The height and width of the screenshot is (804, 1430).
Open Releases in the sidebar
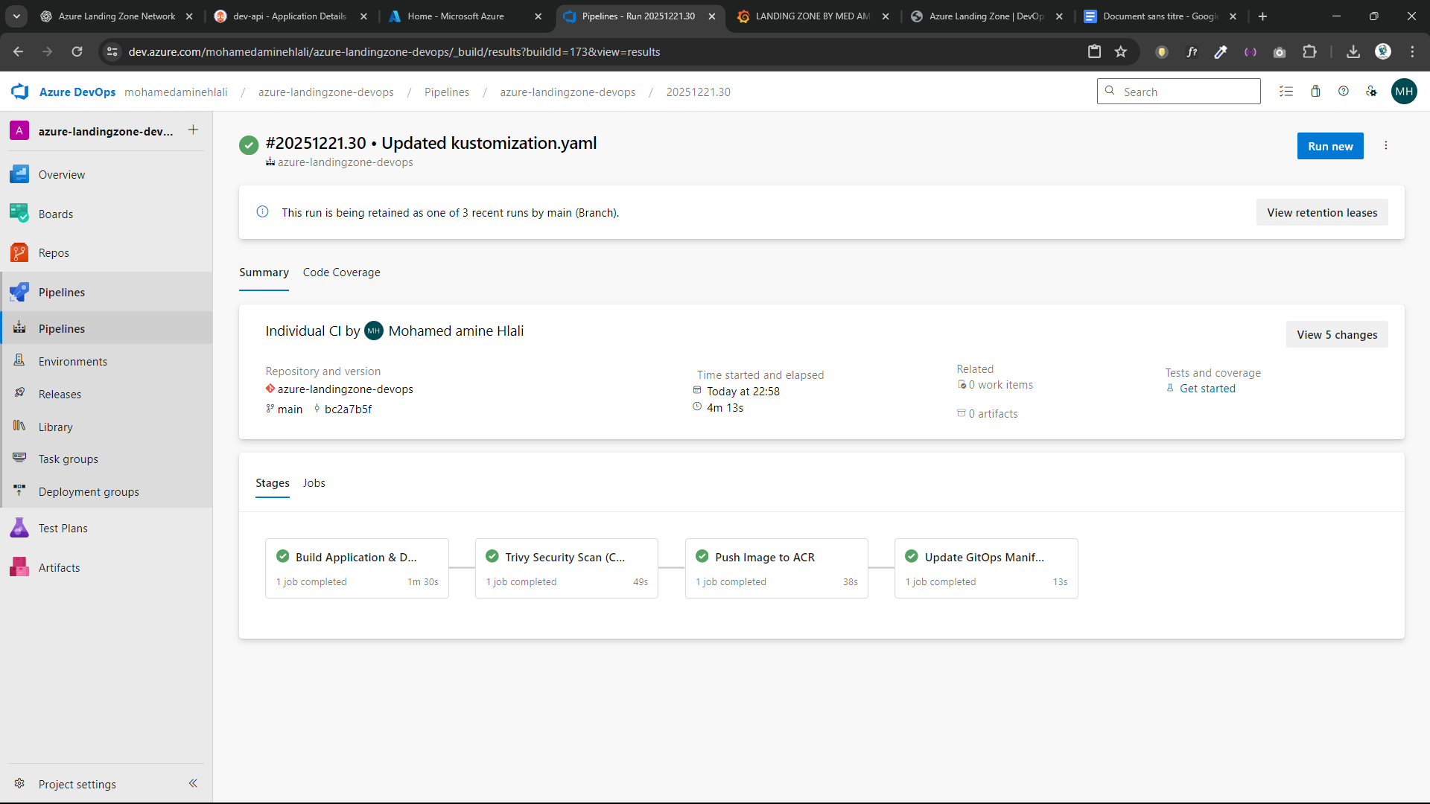pos(60,394)
